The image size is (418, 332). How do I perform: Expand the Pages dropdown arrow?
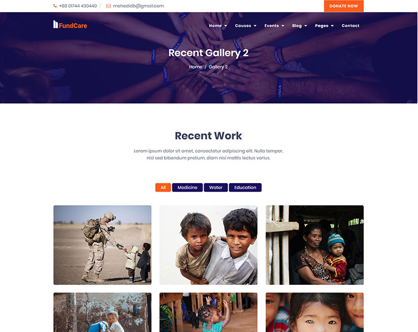coord(332,26)
